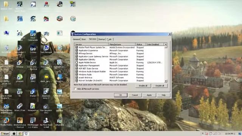Click Cancel in System Configuration
242x136 pixels.
[x=135, y=95]
